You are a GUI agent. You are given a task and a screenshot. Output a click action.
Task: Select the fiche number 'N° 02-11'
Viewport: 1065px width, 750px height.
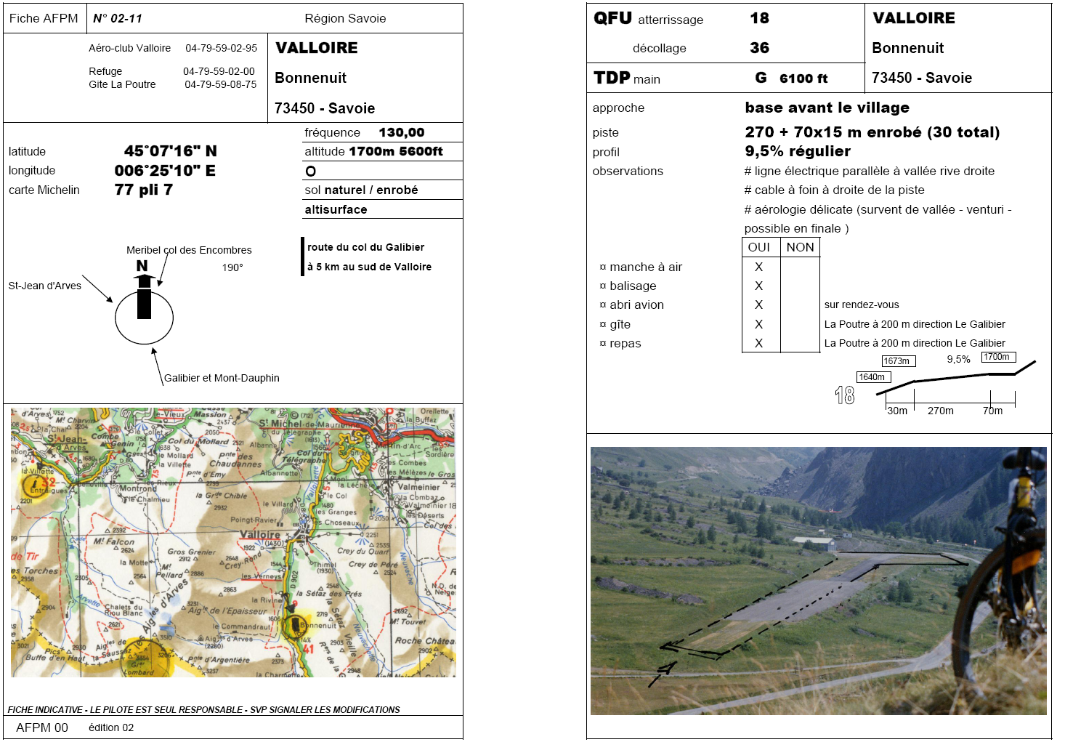[118, 18]
